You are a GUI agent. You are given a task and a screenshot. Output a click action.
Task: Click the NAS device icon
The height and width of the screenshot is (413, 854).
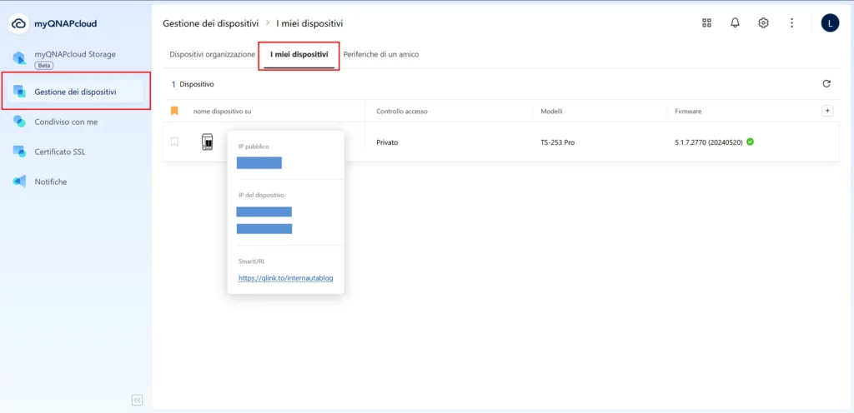(207, 142)
